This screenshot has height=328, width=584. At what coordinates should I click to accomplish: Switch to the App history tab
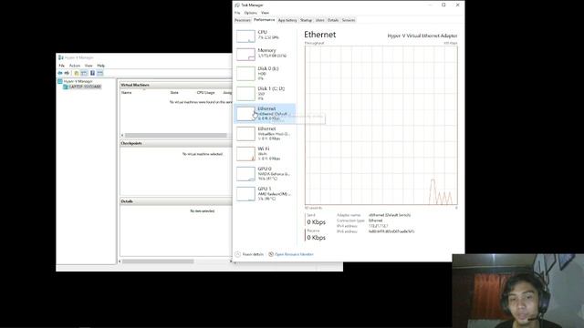click(287, 20)
